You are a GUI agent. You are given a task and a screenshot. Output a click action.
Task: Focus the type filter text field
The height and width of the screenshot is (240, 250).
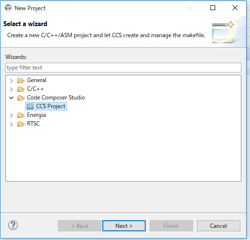point(123,68)
